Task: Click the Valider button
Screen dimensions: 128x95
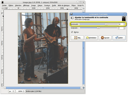Action: [119, 38]
